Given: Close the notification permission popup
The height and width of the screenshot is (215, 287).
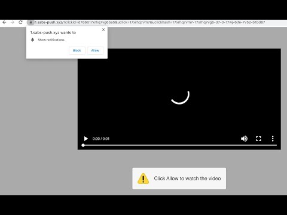Looking at the screenshot, I should pyautogui.click(x=103, y=29).
